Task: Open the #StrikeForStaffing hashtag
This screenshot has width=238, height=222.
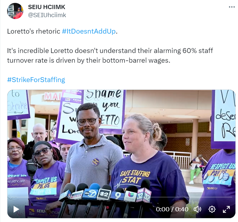Action: click(36, 80)
